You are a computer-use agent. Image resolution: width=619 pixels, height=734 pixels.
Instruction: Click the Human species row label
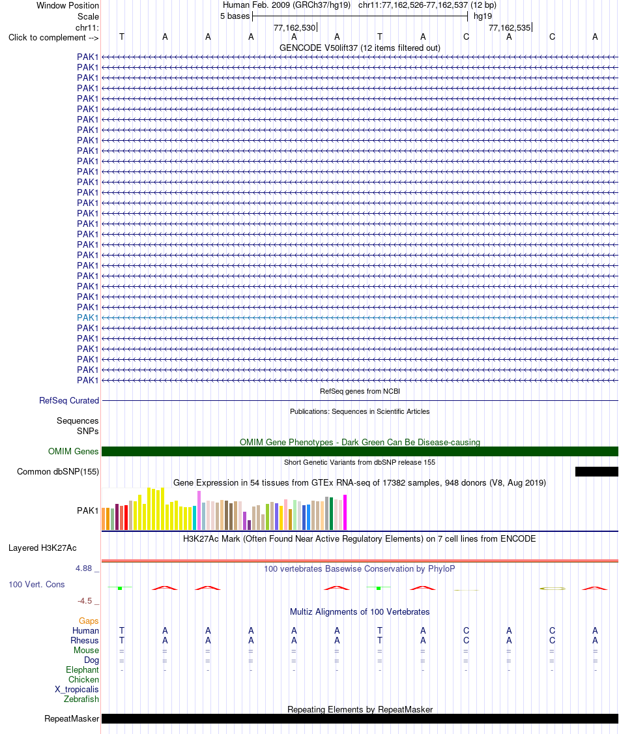tap(85, 630)
